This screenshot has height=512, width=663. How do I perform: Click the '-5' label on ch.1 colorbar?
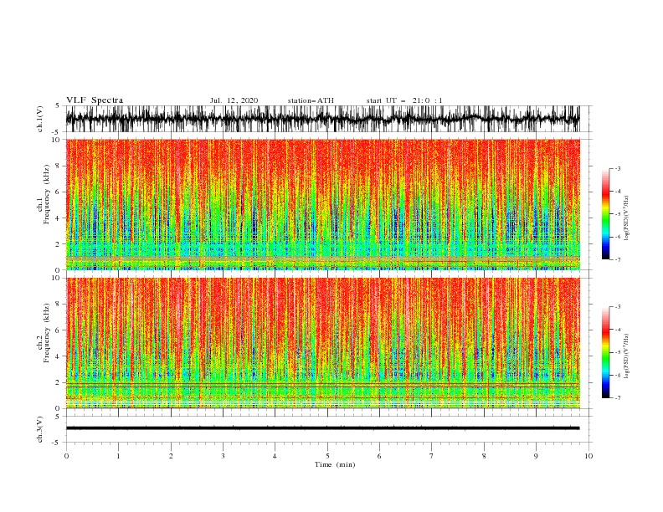coord(618,214)
